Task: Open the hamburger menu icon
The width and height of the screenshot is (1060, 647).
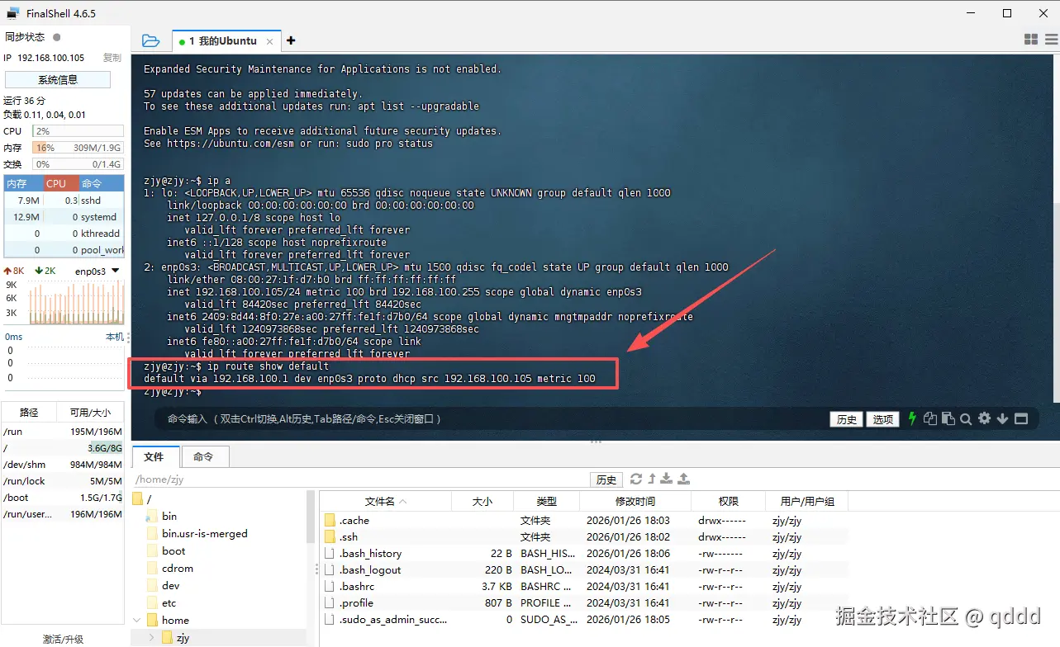Action: coord(1050,40)
